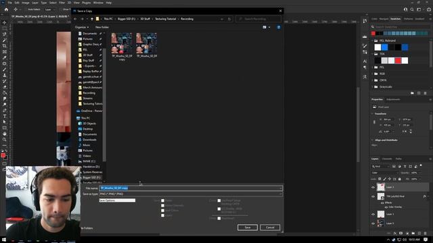The image size is (433, 243).
Task: Open the File menu
Action: (x=9, y=3)
